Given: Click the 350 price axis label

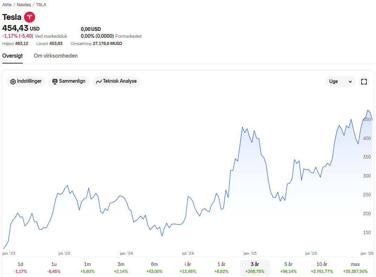Looking at the screenshot, I should pos(367,157).
